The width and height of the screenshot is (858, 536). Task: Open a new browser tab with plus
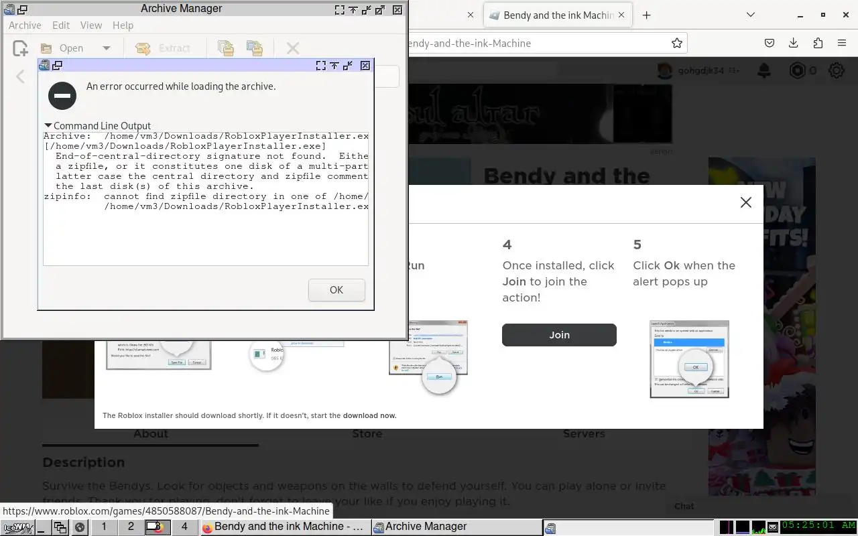pos(646,15)
